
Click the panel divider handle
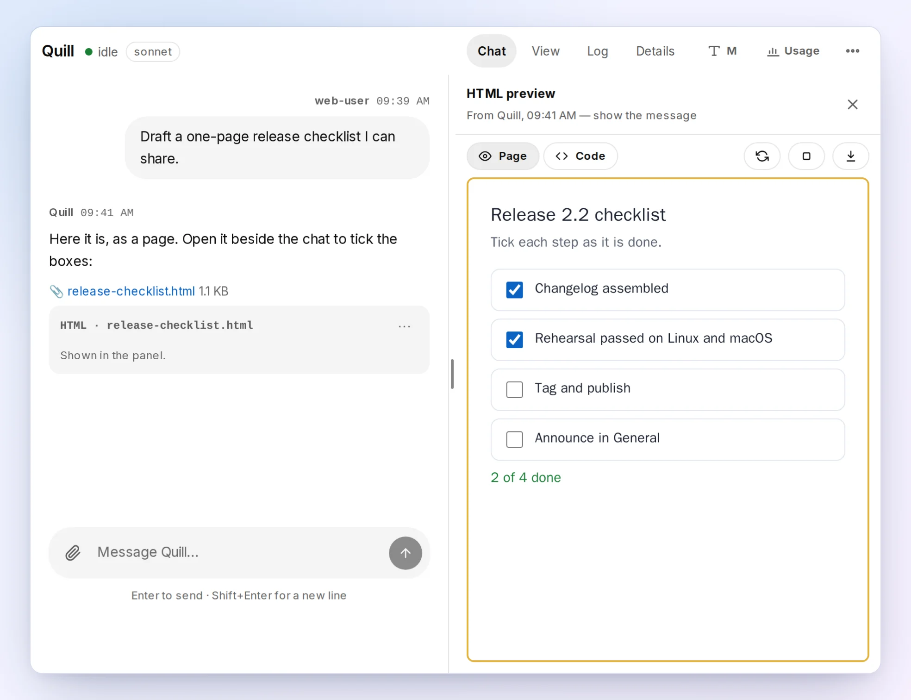(x=452, y=374)
